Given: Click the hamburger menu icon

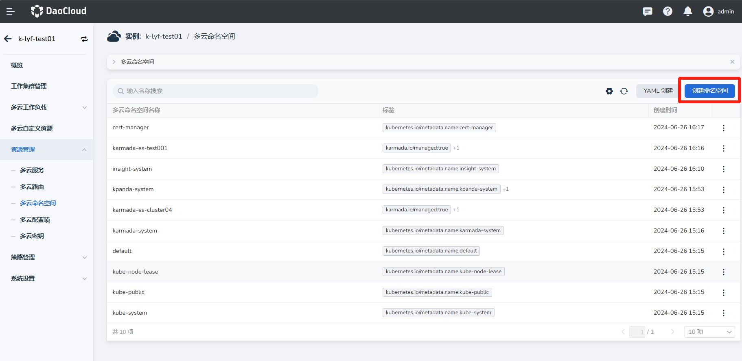Looking at the screenshot, I should click(x=11, y=11).
